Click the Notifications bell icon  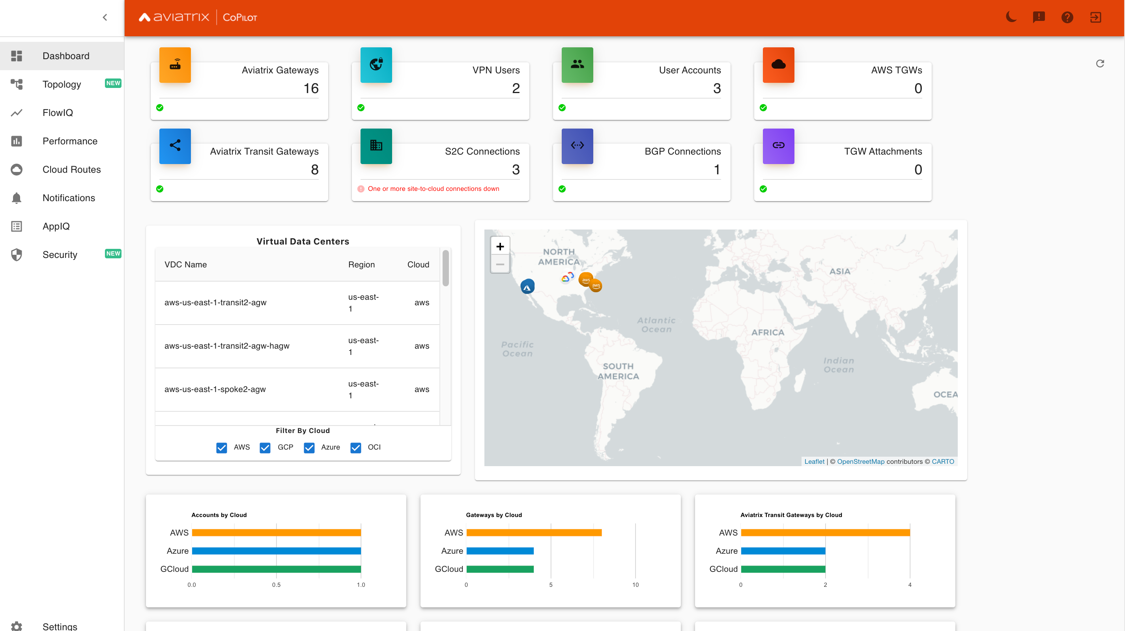click(17, 198)
